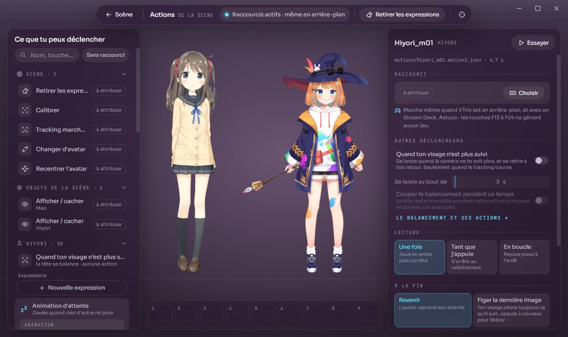568x337 pixels.
Task: Enable Quand ton visage n'est plus suivi switch
Action: 541,161
